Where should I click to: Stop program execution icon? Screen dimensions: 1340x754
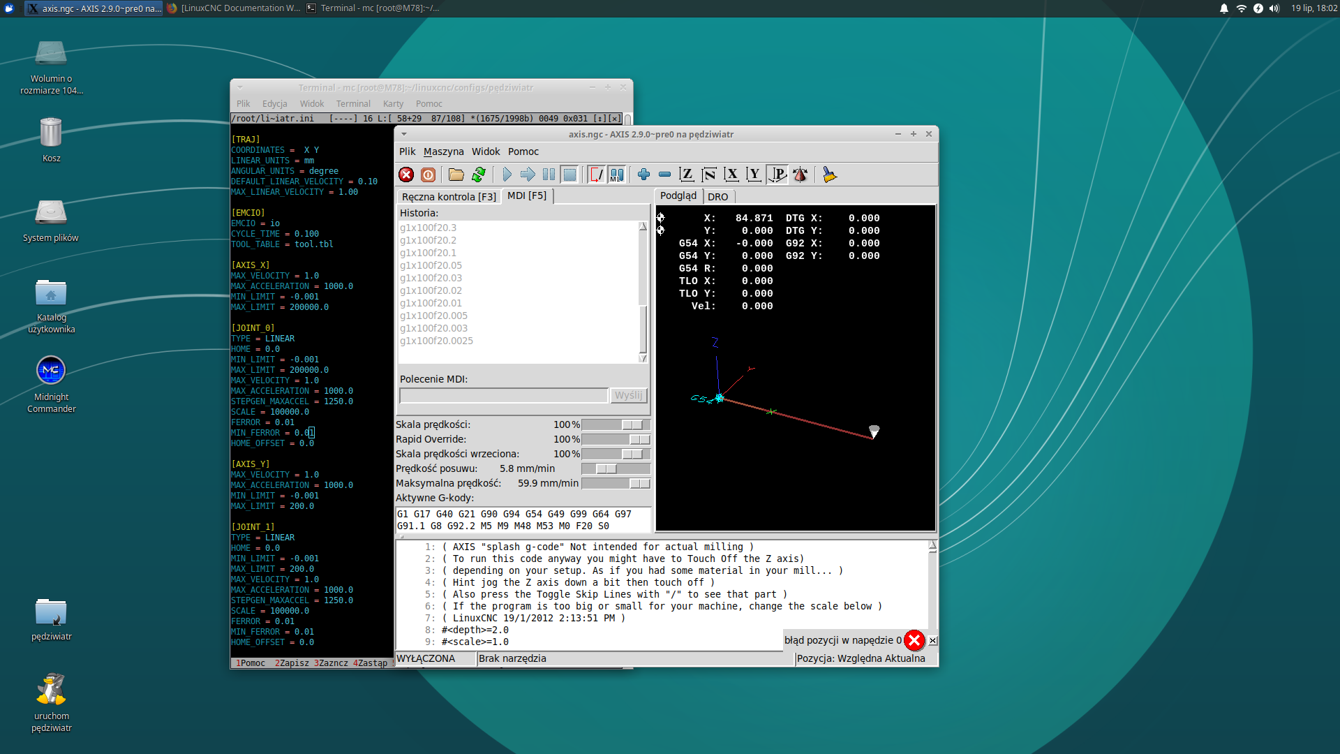point(570,175)
